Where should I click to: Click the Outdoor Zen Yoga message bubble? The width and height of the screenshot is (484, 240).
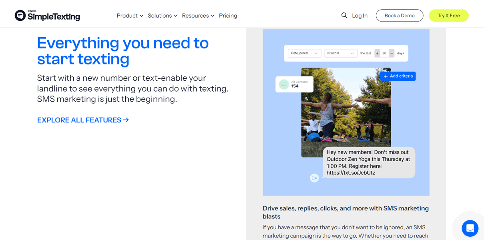click(369, 162)
